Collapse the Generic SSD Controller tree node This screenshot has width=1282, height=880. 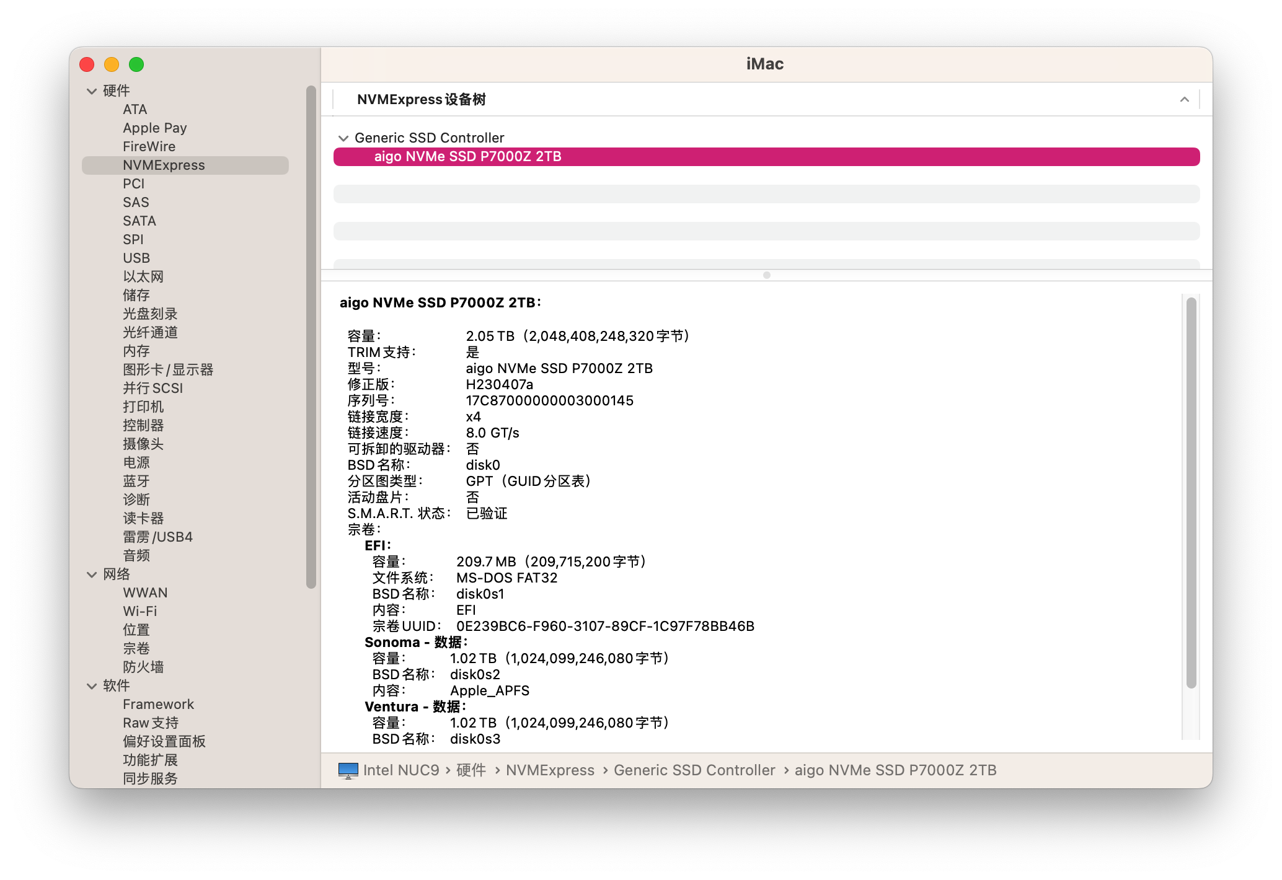click(x=343, y=138)
